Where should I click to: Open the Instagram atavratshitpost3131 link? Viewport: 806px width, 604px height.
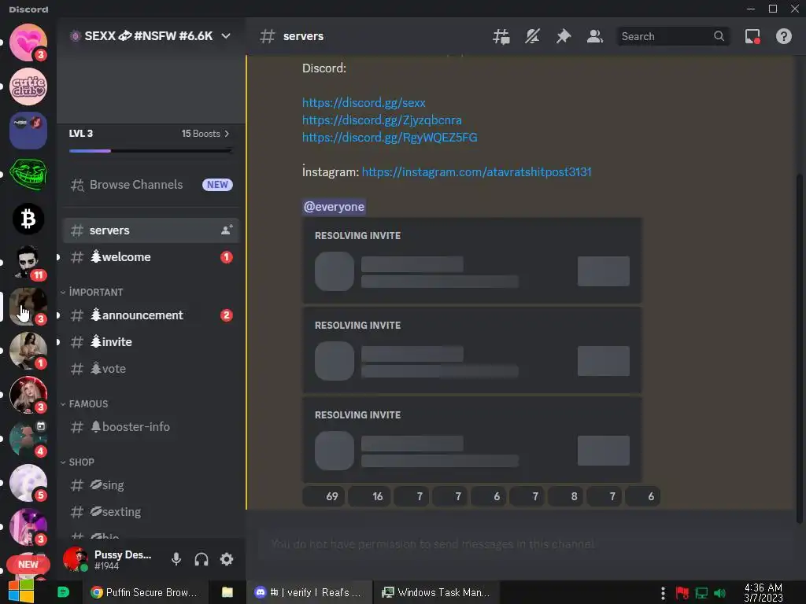pyautogui.click(x=476, y=172)
